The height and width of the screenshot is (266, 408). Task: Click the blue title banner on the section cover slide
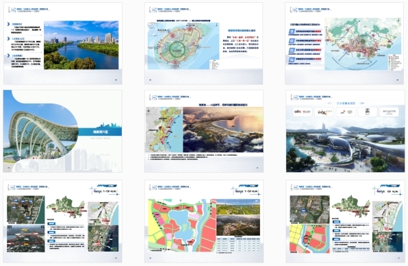[x=100, y=132]
